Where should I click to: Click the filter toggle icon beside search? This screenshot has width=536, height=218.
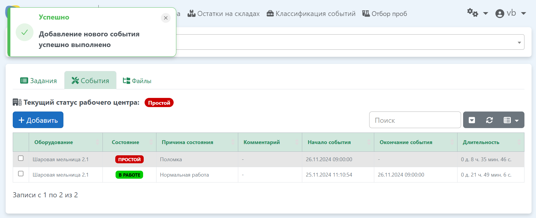(x=472, y=120)
